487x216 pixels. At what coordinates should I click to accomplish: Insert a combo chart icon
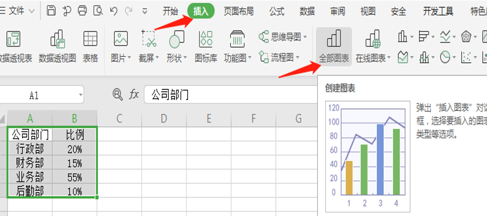(x=424, y=57)
